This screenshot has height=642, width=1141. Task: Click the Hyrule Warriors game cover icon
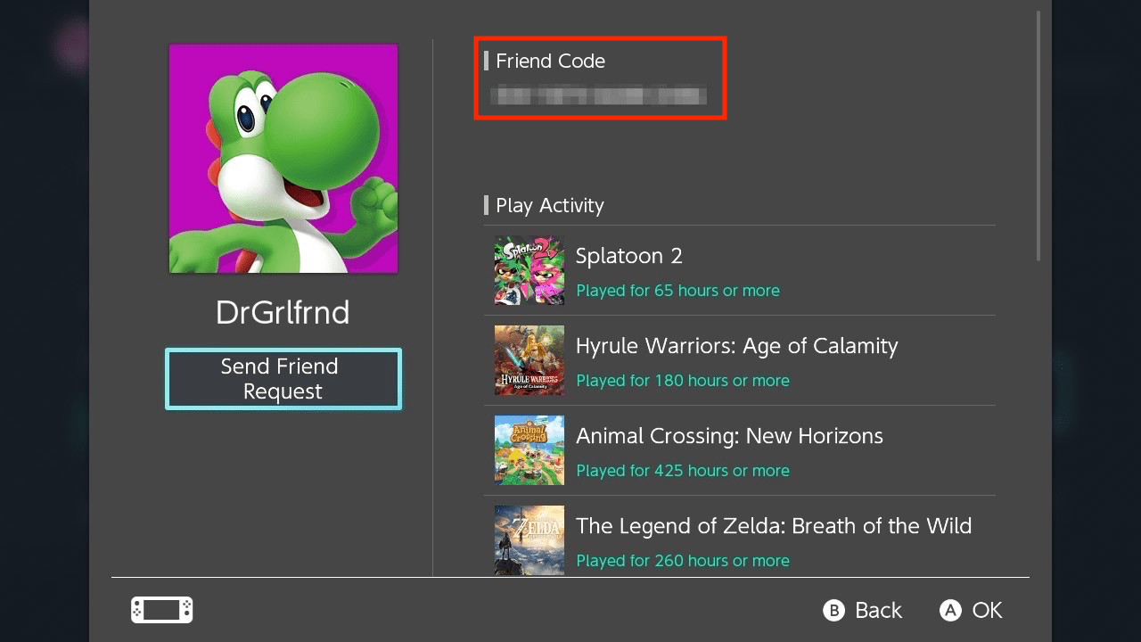point(529,360)
